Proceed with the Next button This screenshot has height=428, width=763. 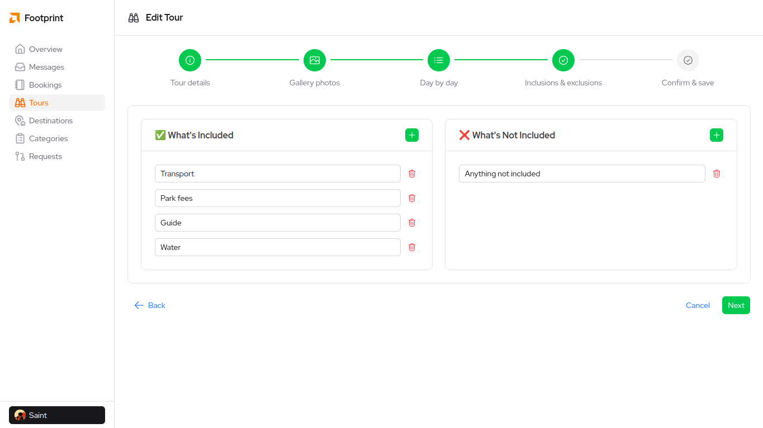click(736, 305)
